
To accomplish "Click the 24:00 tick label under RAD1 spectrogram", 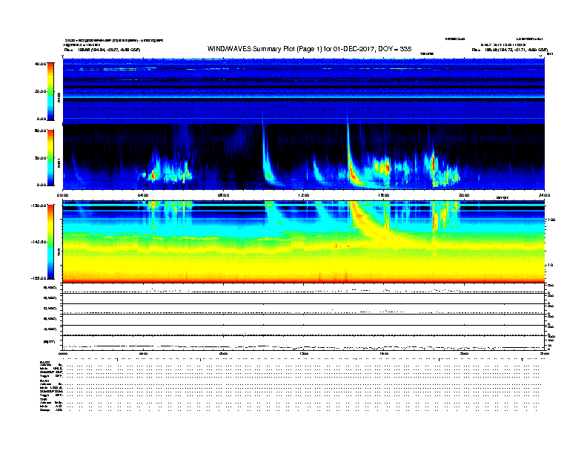I will tap(544, 195).
